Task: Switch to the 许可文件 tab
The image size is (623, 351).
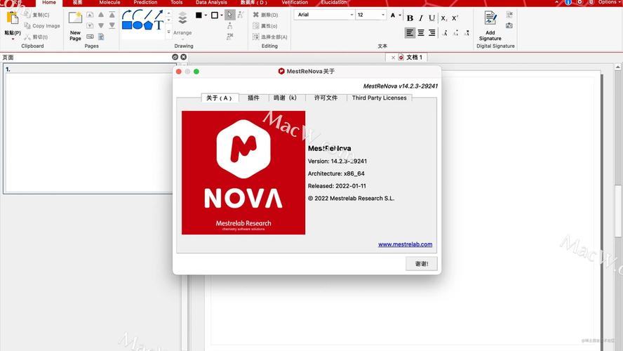Action: [326, 98]
